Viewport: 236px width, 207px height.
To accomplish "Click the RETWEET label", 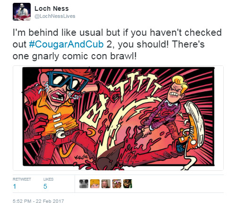I will [22, 179].
